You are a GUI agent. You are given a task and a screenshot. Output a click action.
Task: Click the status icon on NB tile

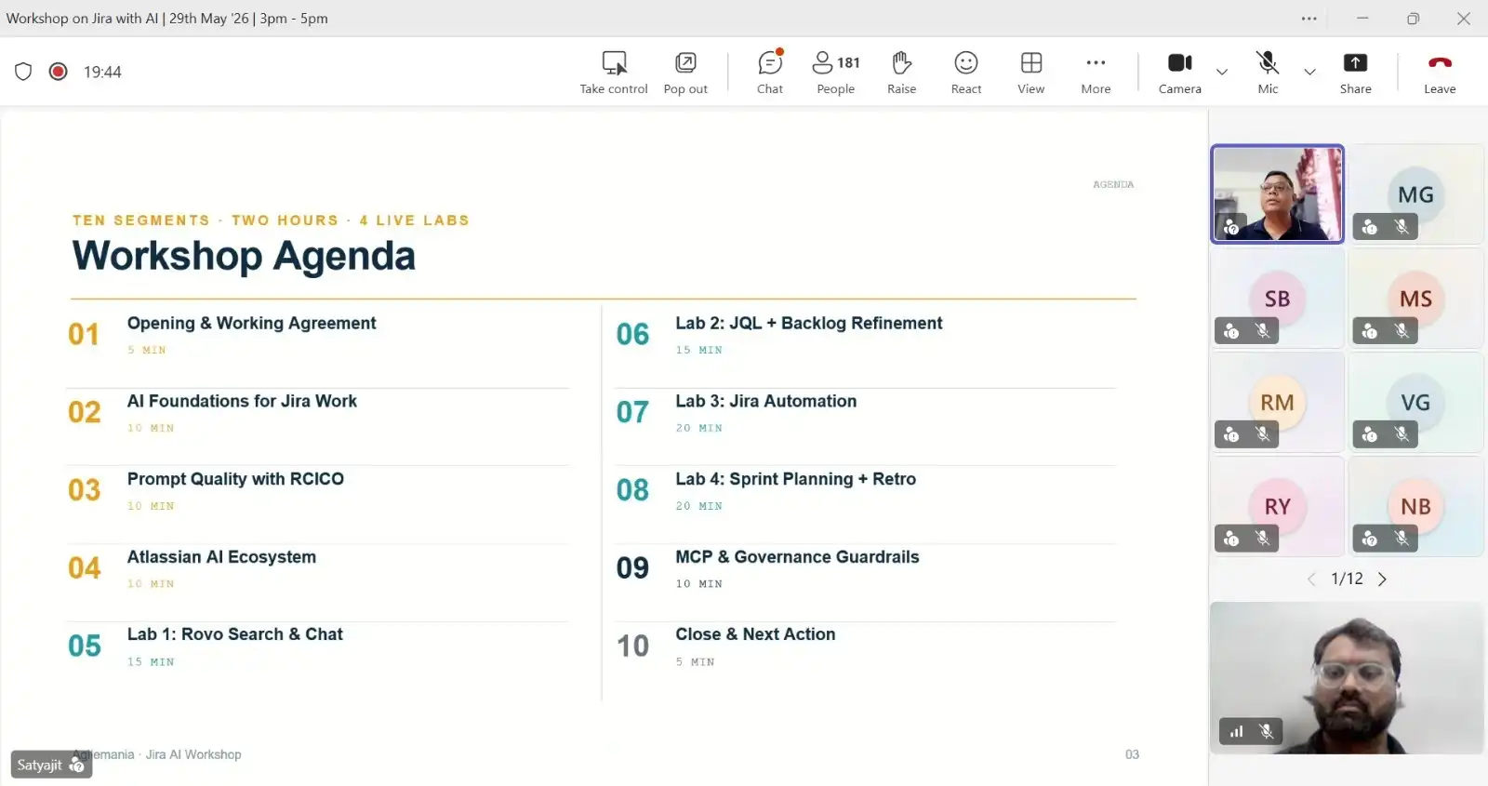tap(1370, 539)
